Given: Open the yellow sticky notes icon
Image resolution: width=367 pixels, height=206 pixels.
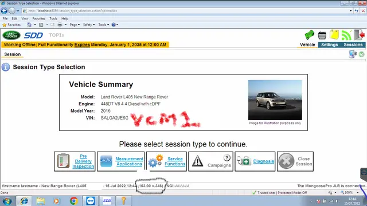Looking at the screenshot, I should pyautogui.click(x=334, y=34).
